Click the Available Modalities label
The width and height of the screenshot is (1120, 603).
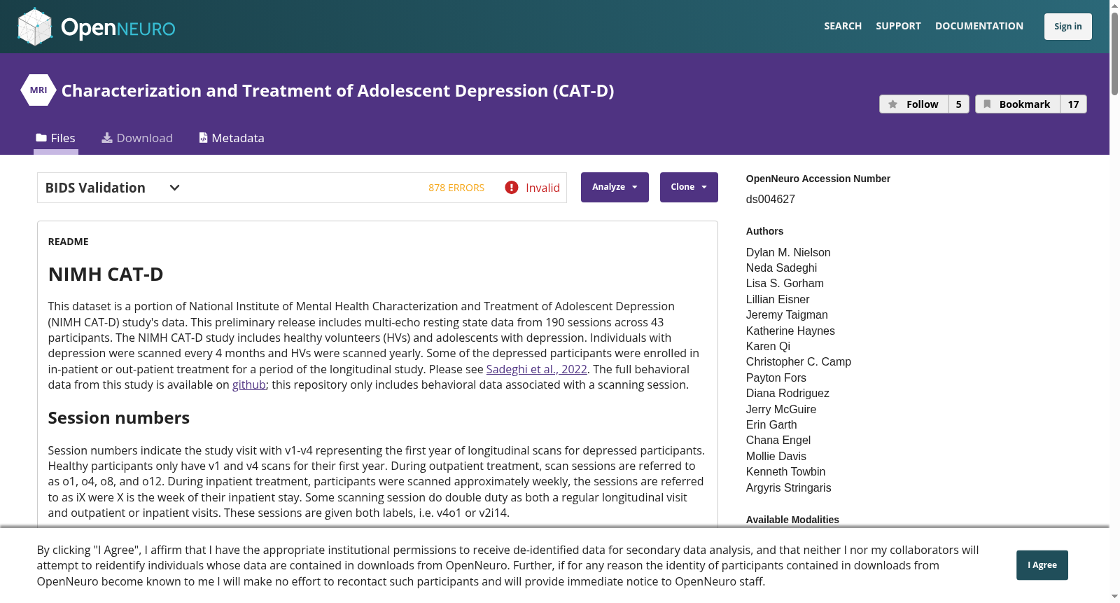(x=792, y=520)
